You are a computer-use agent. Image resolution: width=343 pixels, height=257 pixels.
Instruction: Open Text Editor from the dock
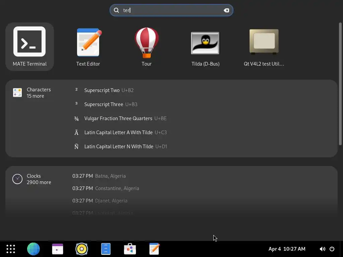(154, 249)
